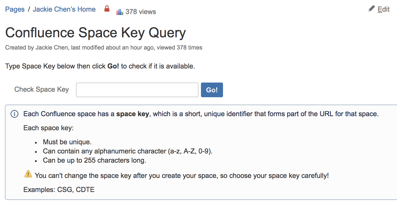The width and height of the screenshot is (397, 203).
Task: Click the 'Can be up to 255 characters long' bullet
Action: click(94, 160)
